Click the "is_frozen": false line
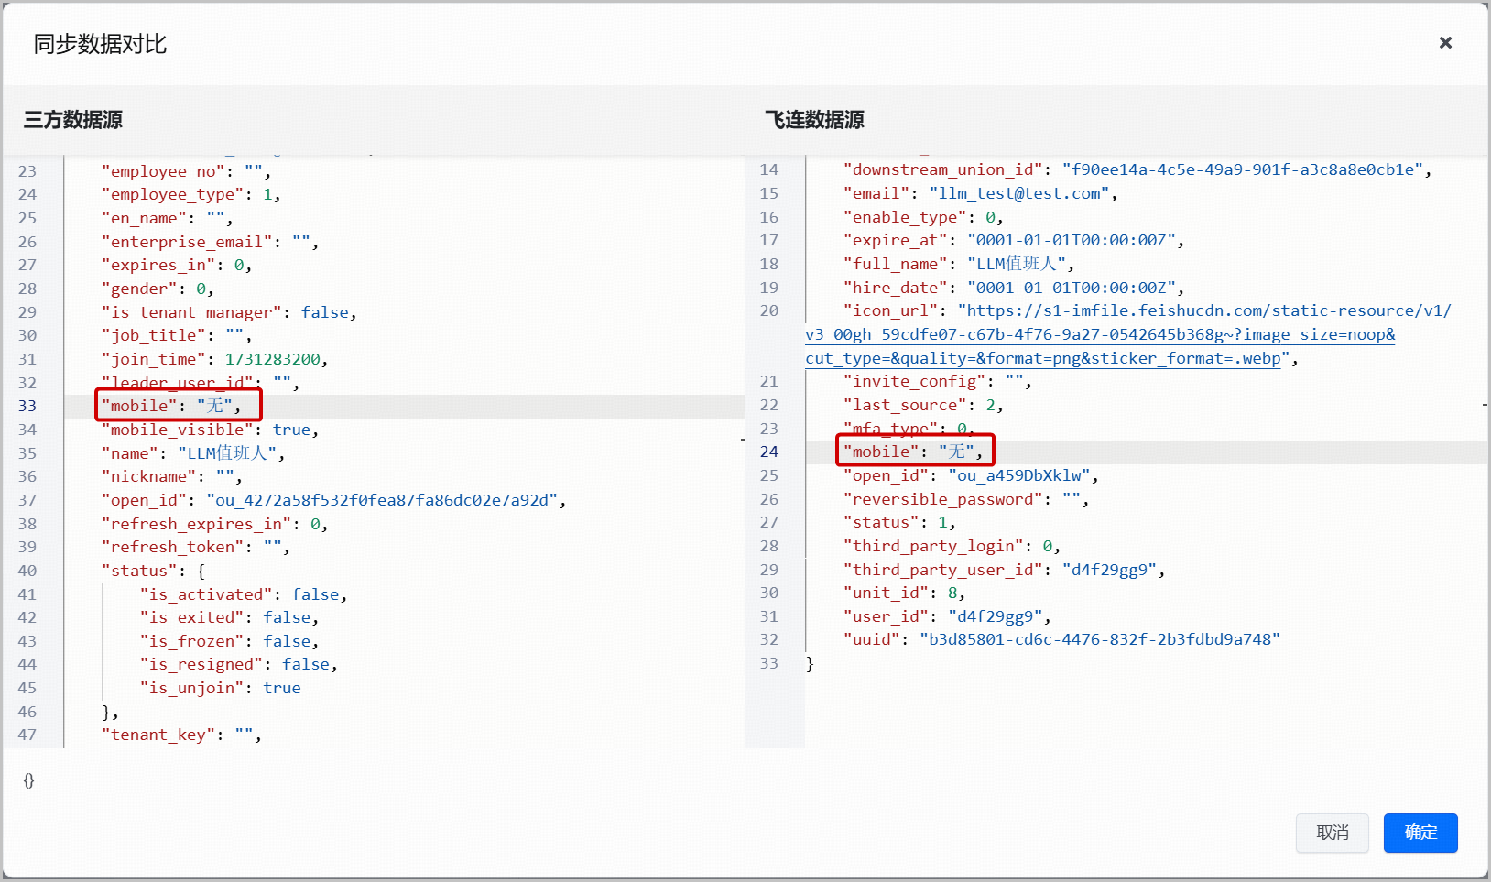Image resolution: width=1491 pixels, height=882 pixels. 229,641
